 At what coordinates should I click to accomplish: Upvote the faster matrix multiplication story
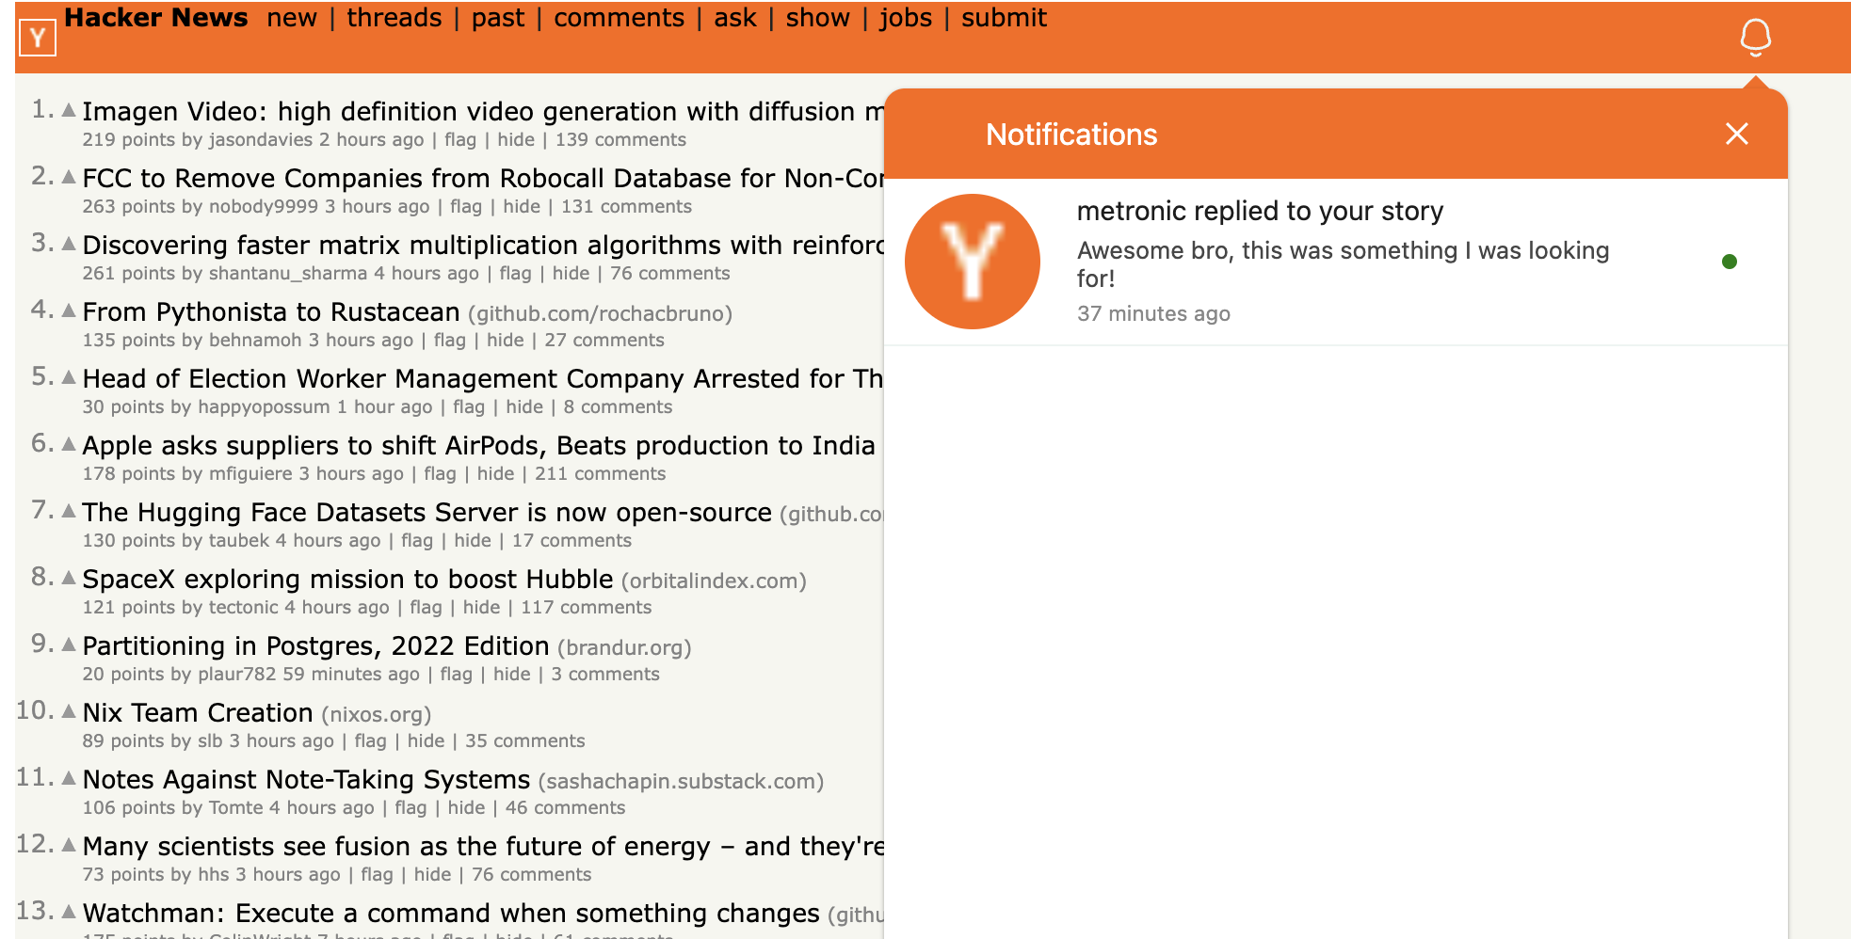coord(69,244)
